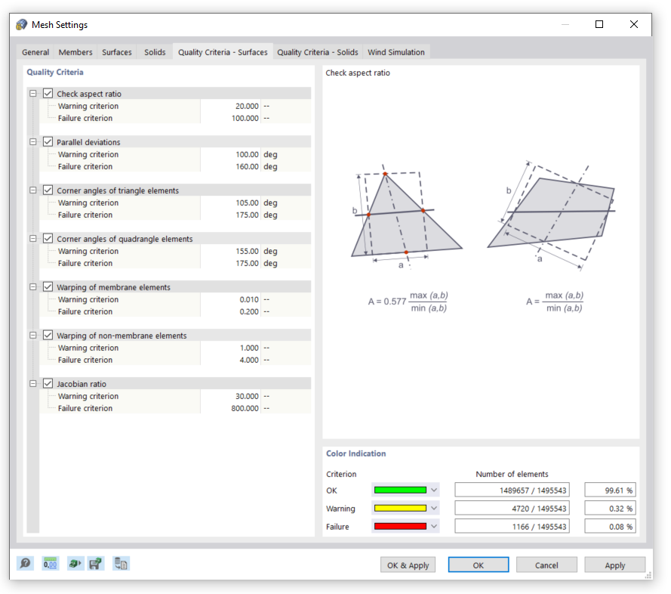
Task: Open the Units and Decimal Places settings icon
Action: click(x=50, y=563)
